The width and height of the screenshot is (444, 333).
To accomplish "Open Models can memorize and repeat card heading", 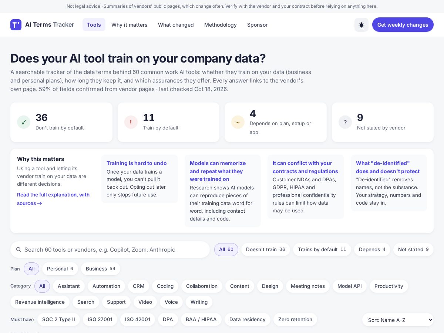I will 218,171.
